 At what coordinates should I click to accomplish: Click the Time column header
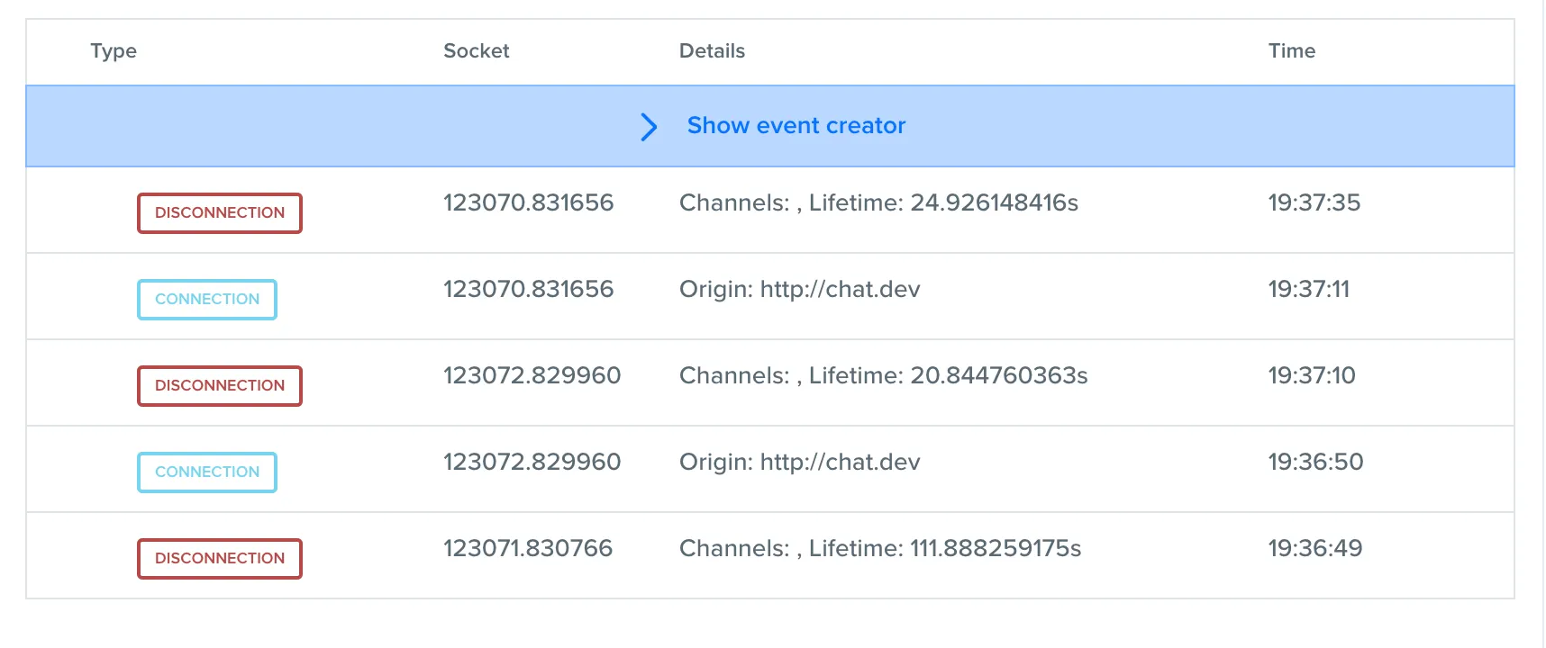[1291, 51]
